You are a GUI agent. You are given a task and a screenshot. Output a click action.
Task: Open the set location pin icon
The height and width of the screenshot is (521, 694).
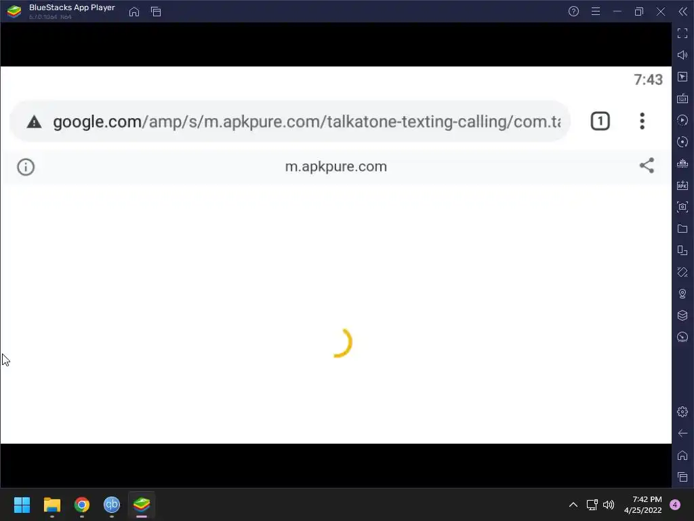pyautogui.click(x=682, y=294)
